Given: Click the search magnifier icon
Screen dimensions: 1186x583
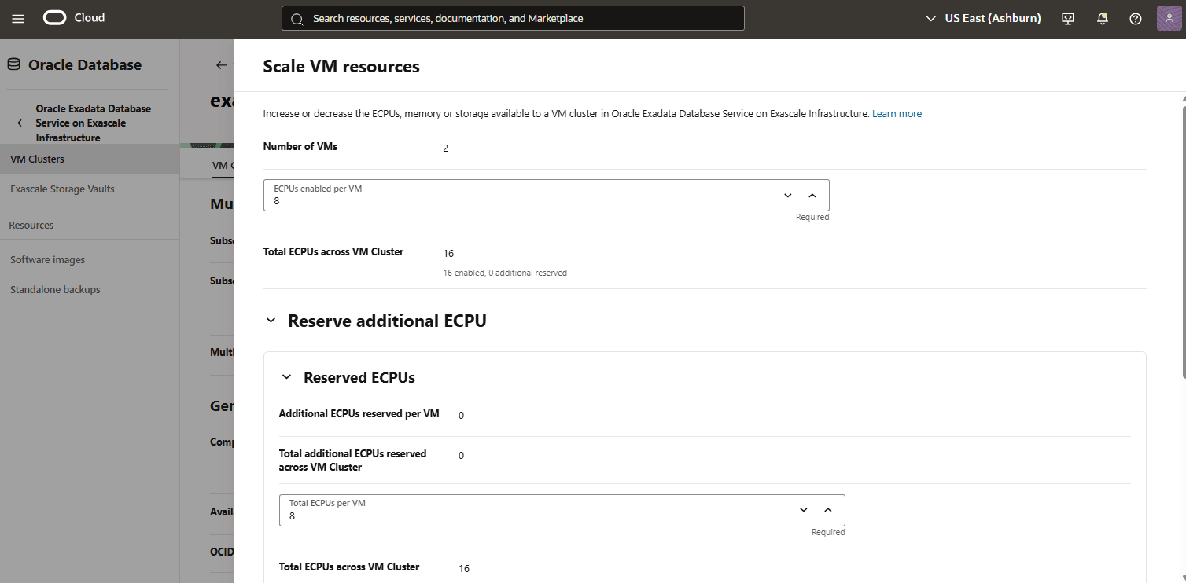Looking at the screenshot, I should click(297, 18).
